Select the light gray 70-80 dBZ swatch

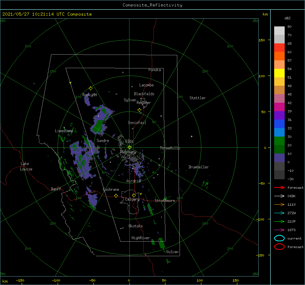(279, 30)
